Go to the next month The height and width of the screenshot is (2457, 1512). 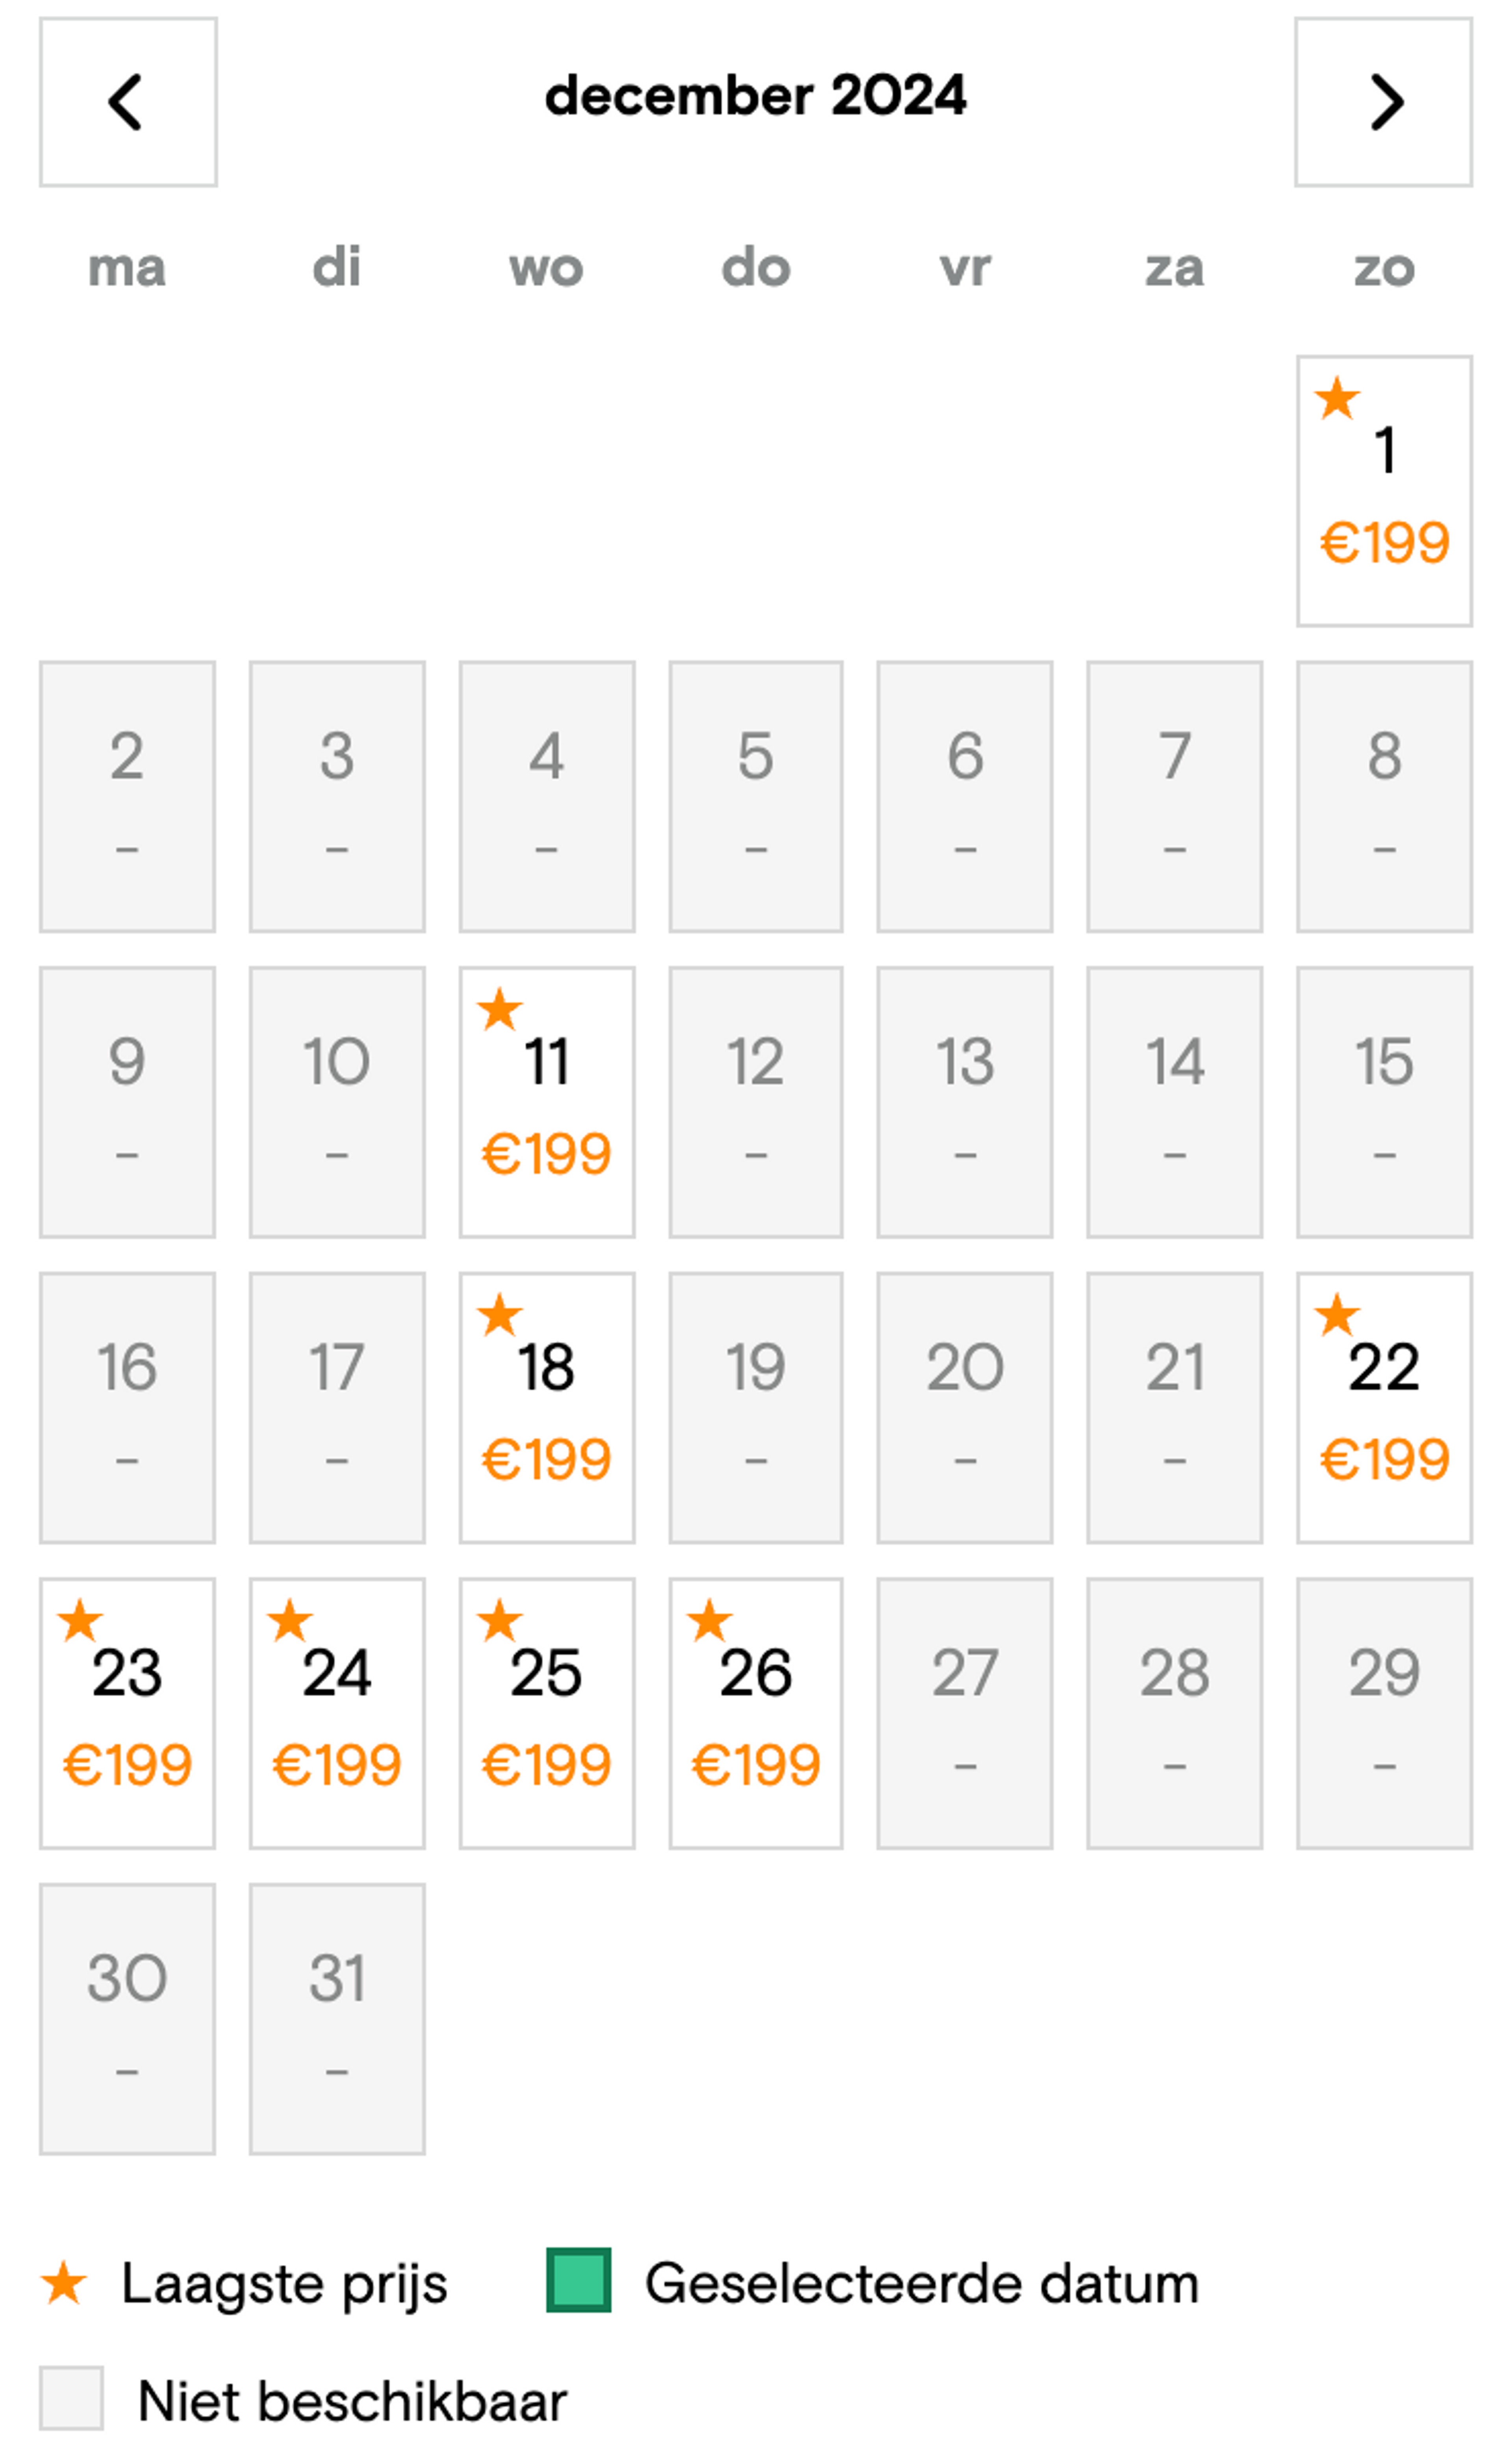[1383, 102]
